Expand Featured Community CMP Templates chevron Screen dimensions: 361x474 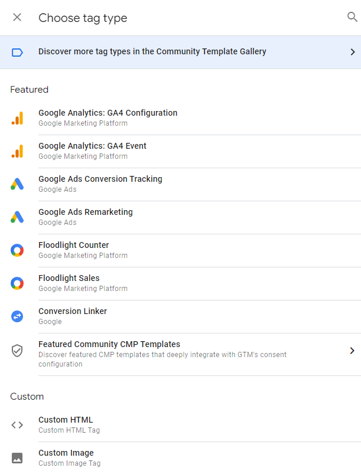click(x=352, y=351)
